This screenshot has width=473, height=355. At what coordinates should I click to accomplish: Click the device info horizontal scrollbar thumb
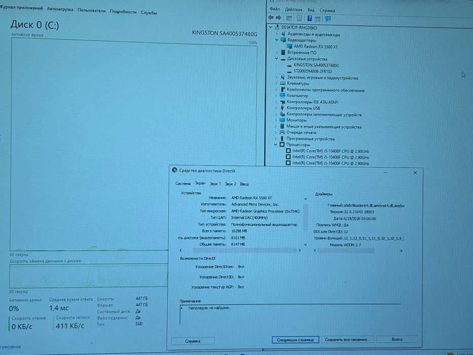(244, 250)
